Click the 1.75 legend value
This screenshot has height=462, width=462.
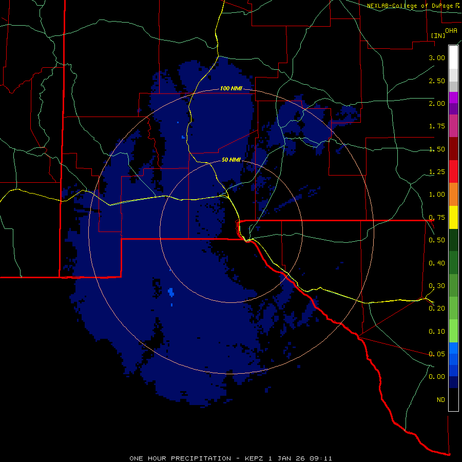pos(437,126)
